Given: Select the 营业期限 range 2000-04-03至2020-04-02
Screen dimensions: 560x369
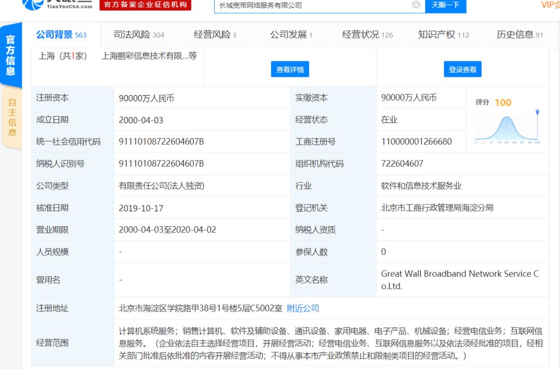Looking at the screenshot, I should tap(167, 229).
